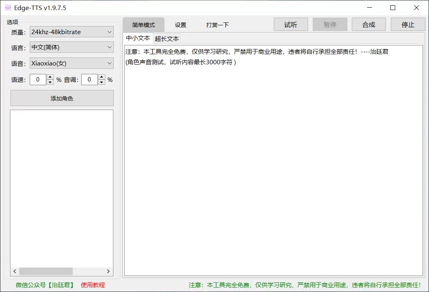The height and width of the screenshot is (292, 429).
Task: Click the 合成 synthesize button
Action: click(x=368, y=25)
